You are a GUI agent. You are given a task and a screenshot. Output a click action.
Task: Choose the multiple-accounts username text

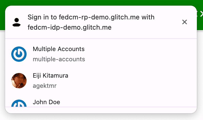[x=59, y=59]
